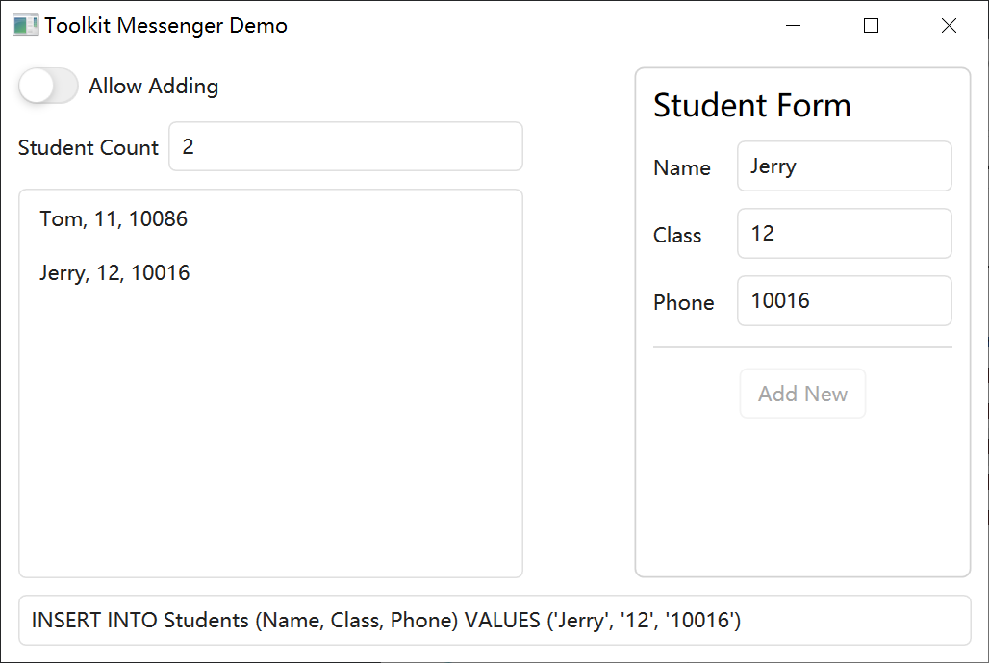Viewport: 989px width, 663px height.
Task: Click the Name label in Student Form
Action: click(682, 167)
